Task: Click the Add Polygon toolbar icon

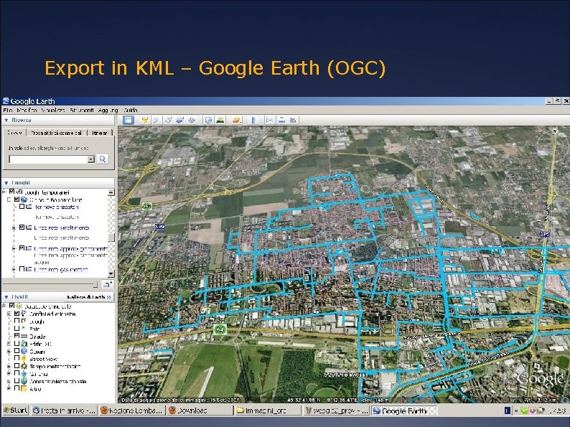Action: (156, 120)
